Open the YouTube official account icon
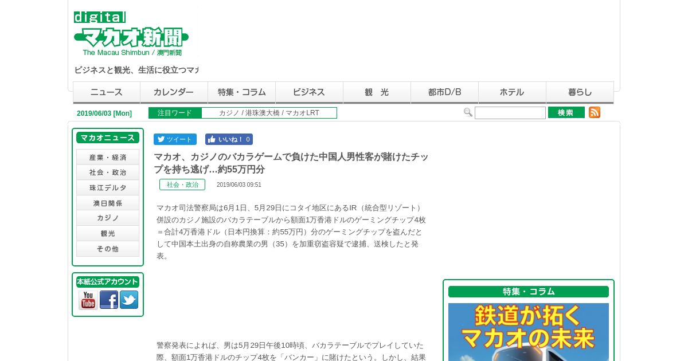 tap(88, 300)
